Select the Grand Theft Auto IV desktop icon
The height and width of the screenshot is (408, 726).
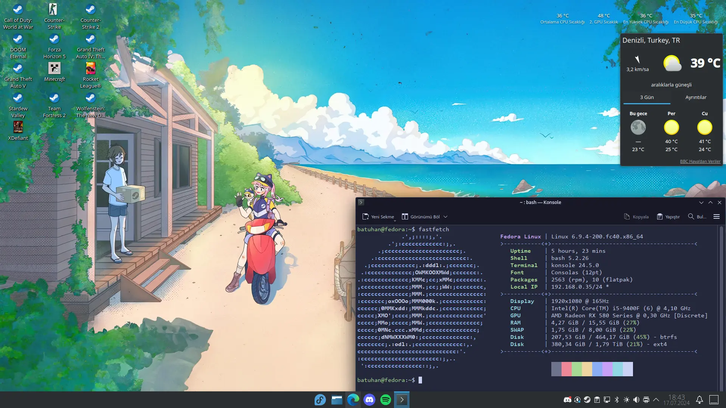point(91,46)
